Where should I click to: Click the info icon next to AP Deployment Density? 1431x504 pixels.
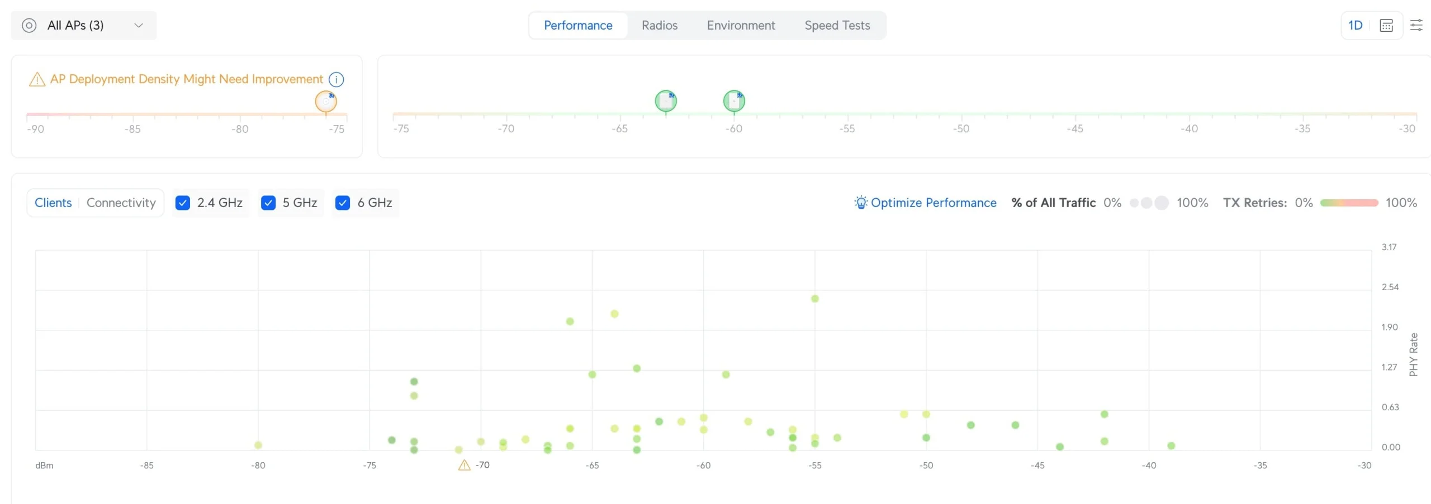pyautogui.click(x=336, y=79)
